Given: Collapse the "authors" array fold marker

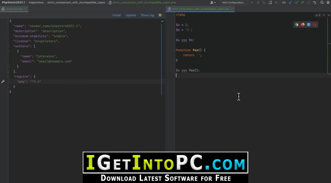Looking at the screenshot, I should [x=8, y=46].
